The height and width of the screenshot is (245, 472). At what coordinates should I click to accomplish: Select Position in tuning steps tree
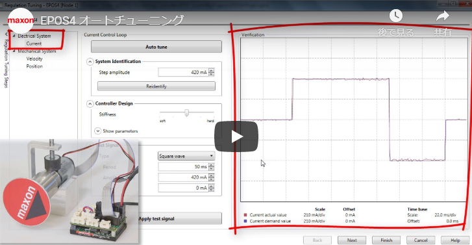pyautogui.click(x=34, y=66)
